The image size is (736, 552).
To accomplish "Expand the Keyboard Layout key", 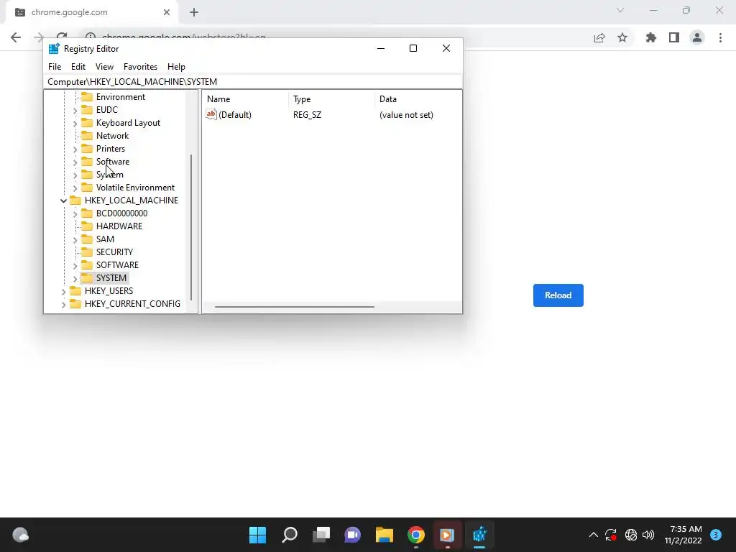I will 75,124.
